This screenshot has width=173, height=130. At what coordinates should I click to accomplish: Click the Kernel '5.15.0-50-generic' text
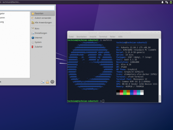pos(135,52)
